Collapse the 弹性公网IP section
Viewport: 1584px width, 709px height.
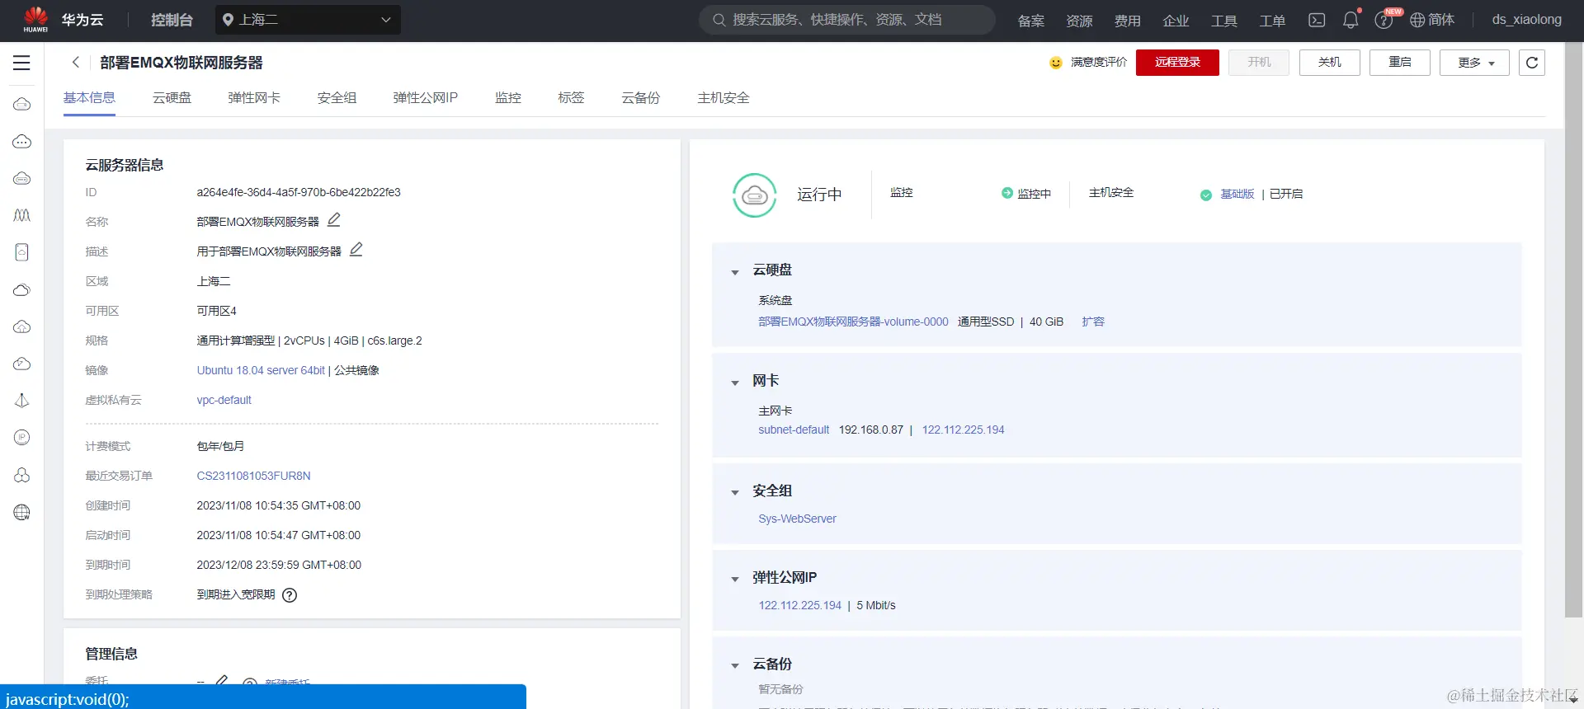tap(735, 579)
